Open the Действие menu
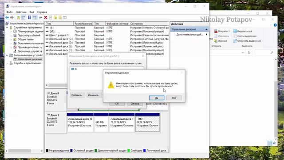Image resolution: width=284 pixels, height=160 pixels. pyautogui.click(x=21, y=12)
